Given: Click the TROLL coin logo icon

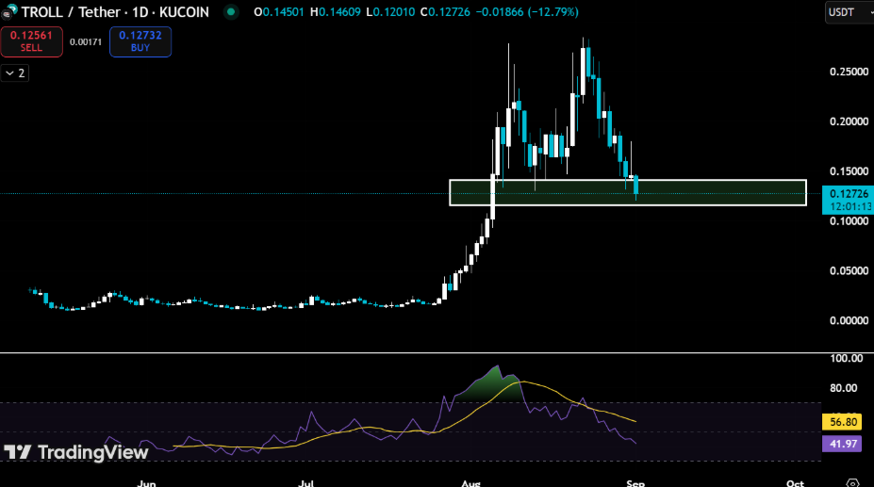Looking at the screenshot, I should tap(10, 13).
